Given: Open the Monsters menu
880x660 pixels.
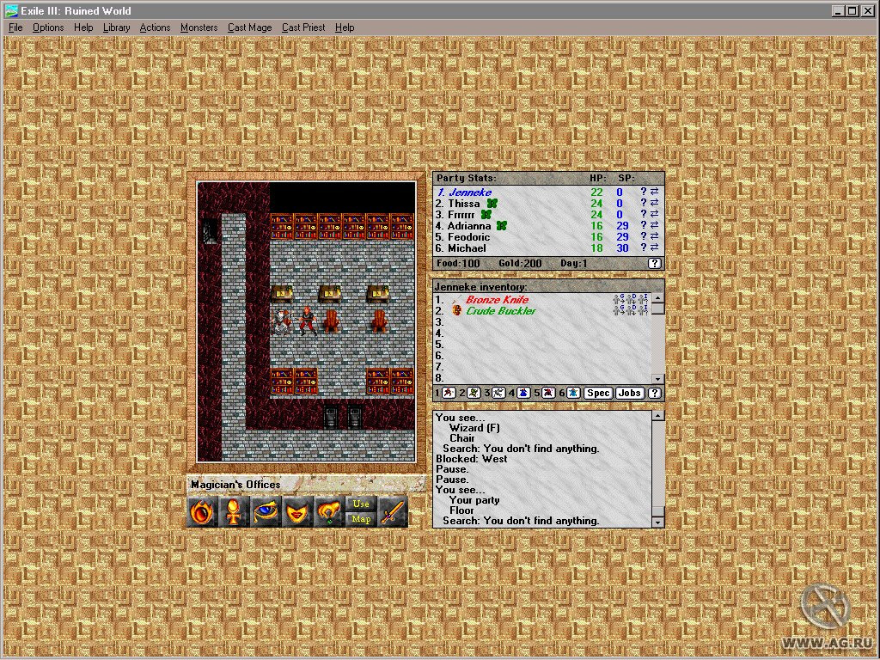Looking at the screenshot, I should coord(199,27).
